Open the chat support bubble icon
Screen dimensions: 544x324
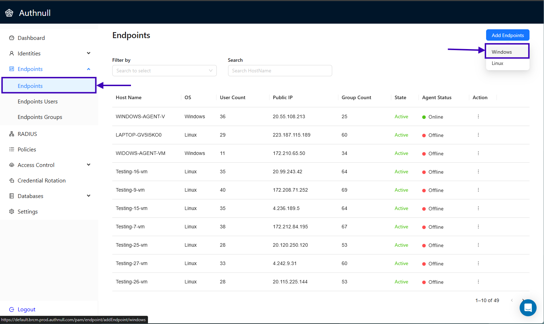[x=528, y=308]
